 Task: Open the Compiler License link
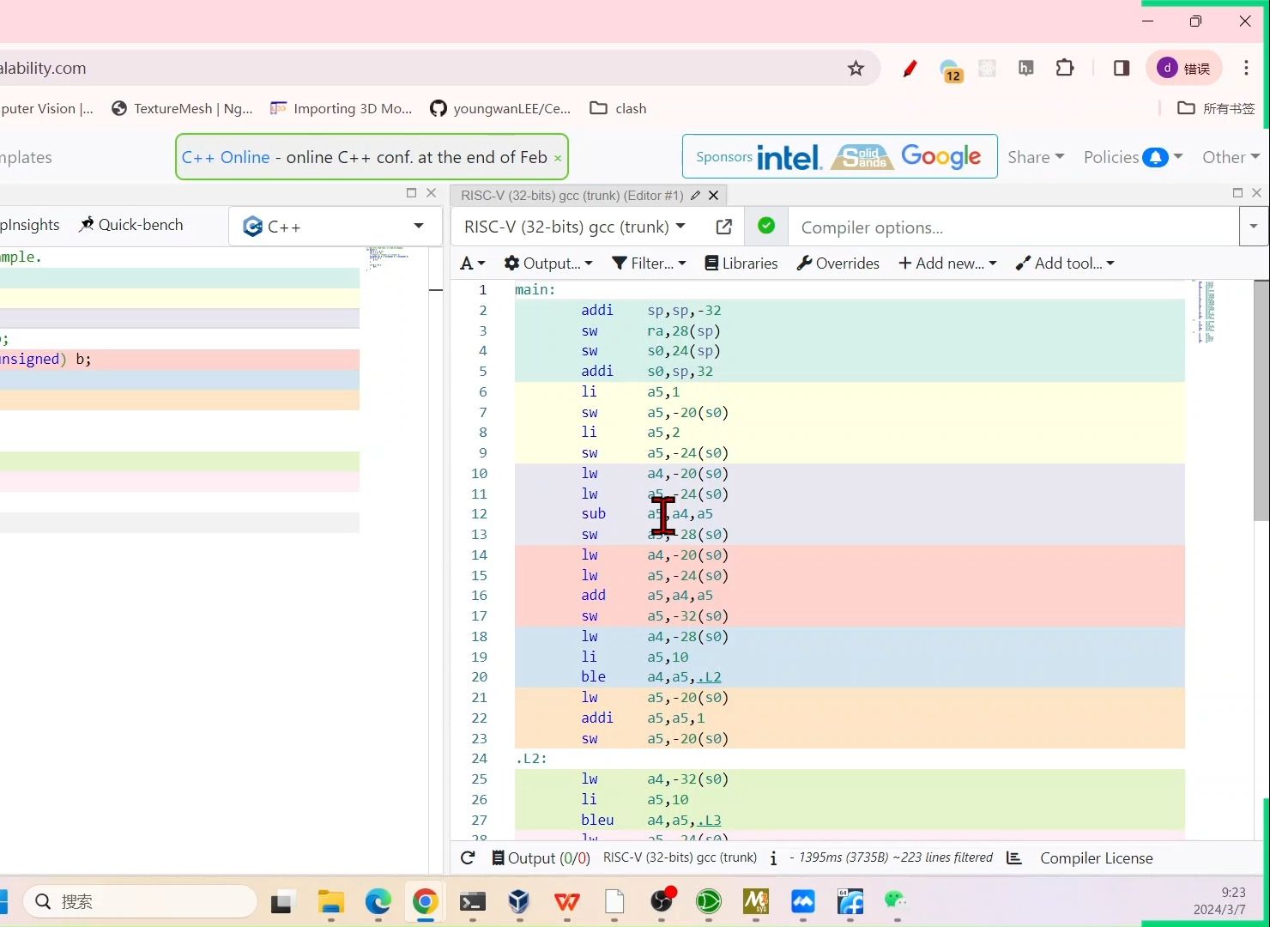coord(1096,858)
